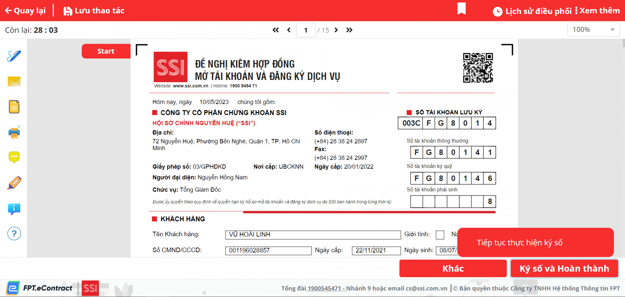Click license number 03/GPHĐKD
Image resolution: width=625 pixels, height=297 pixels.
[x=209, y=167]
